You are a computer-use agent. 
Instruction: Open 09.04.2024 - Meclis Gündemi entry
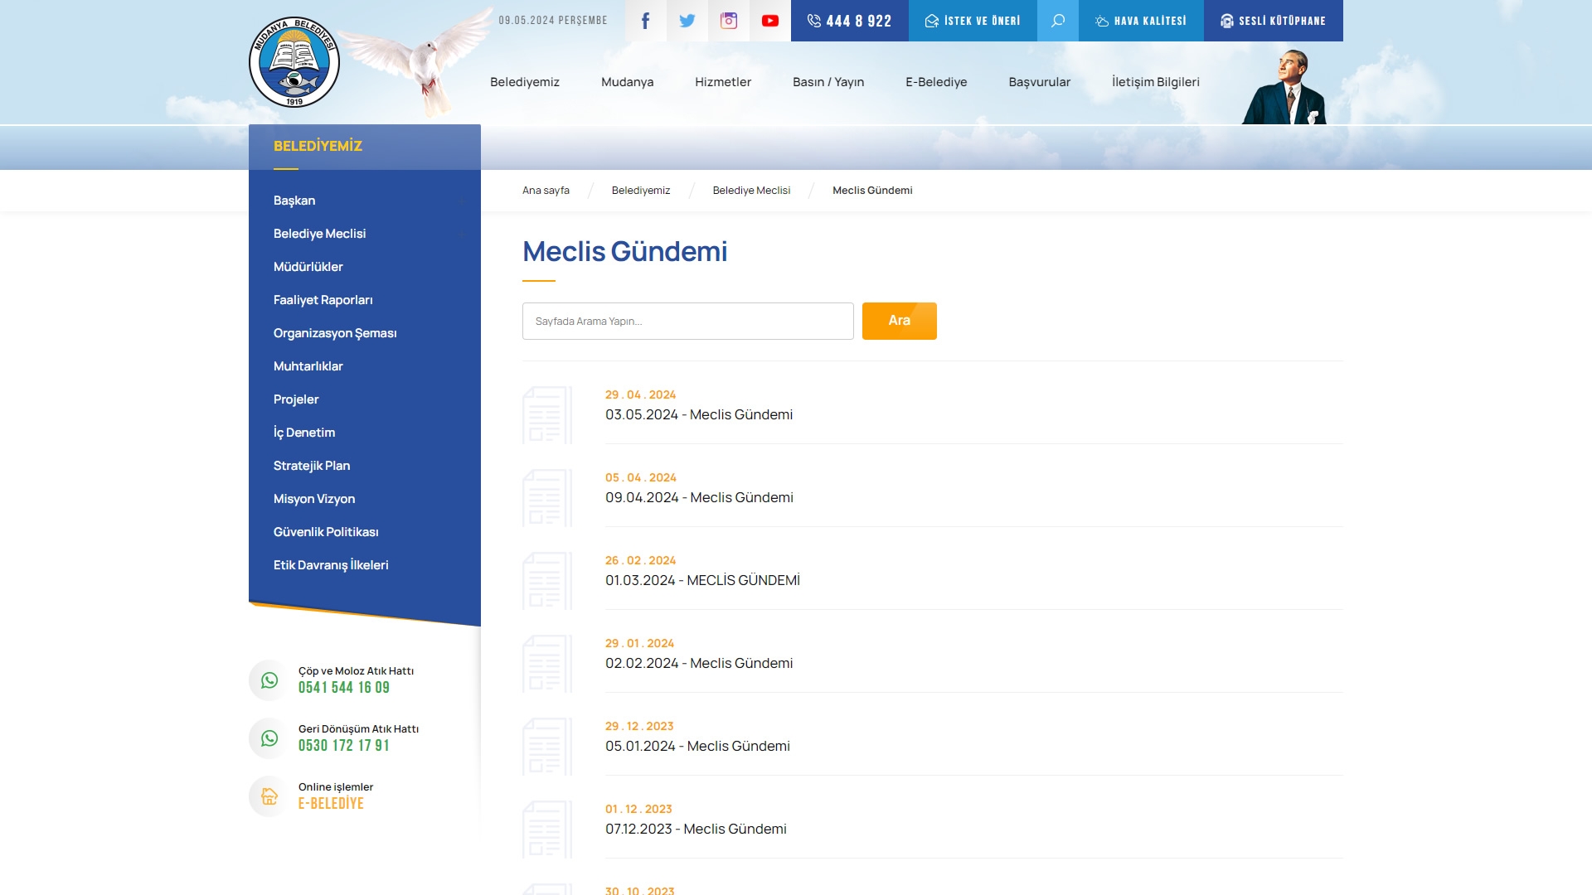pyautogui.click(x=699, y=497)
